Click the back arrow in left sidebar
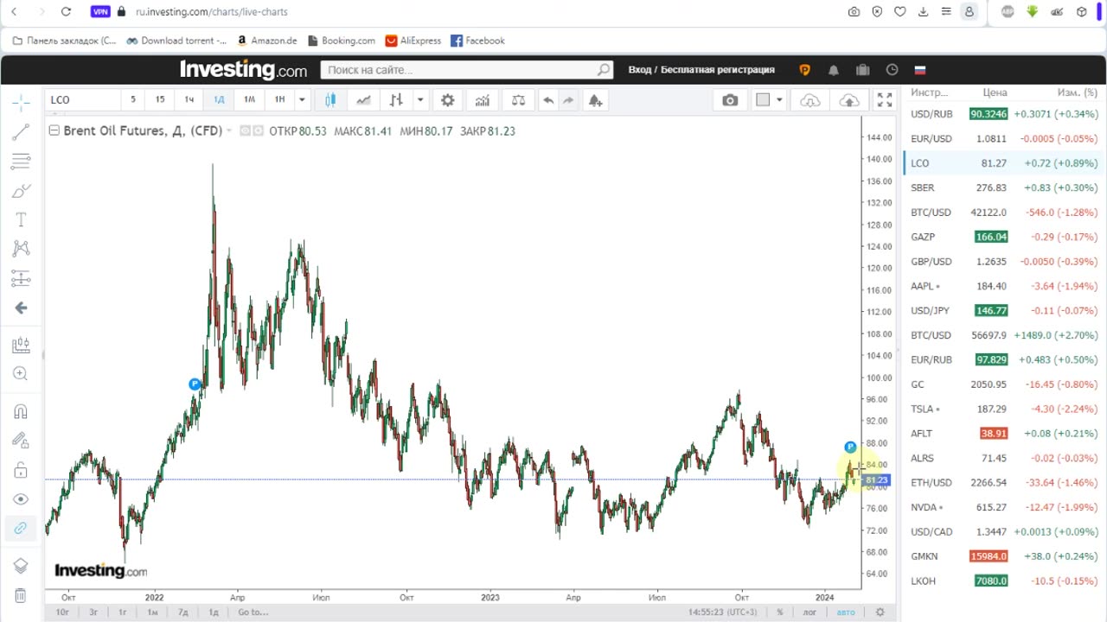The width and height of the screenshot is (1107, 622). tap(22, 308)
